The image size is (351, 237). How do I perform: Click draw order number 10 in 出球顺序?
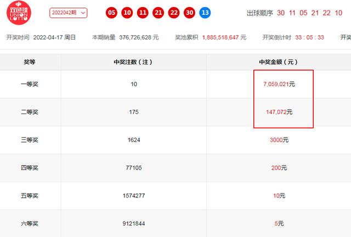point(338,13)
